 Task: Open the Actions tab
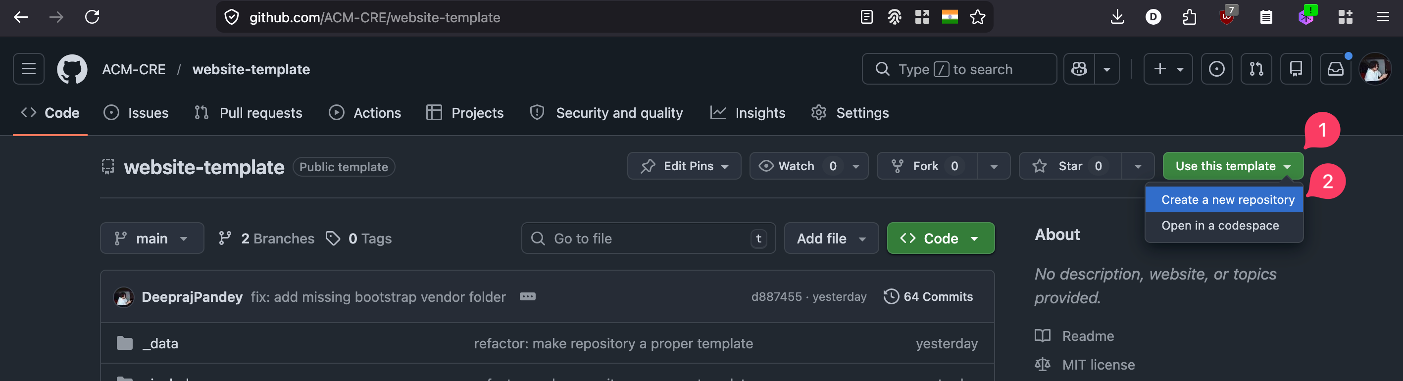[365, 113]
